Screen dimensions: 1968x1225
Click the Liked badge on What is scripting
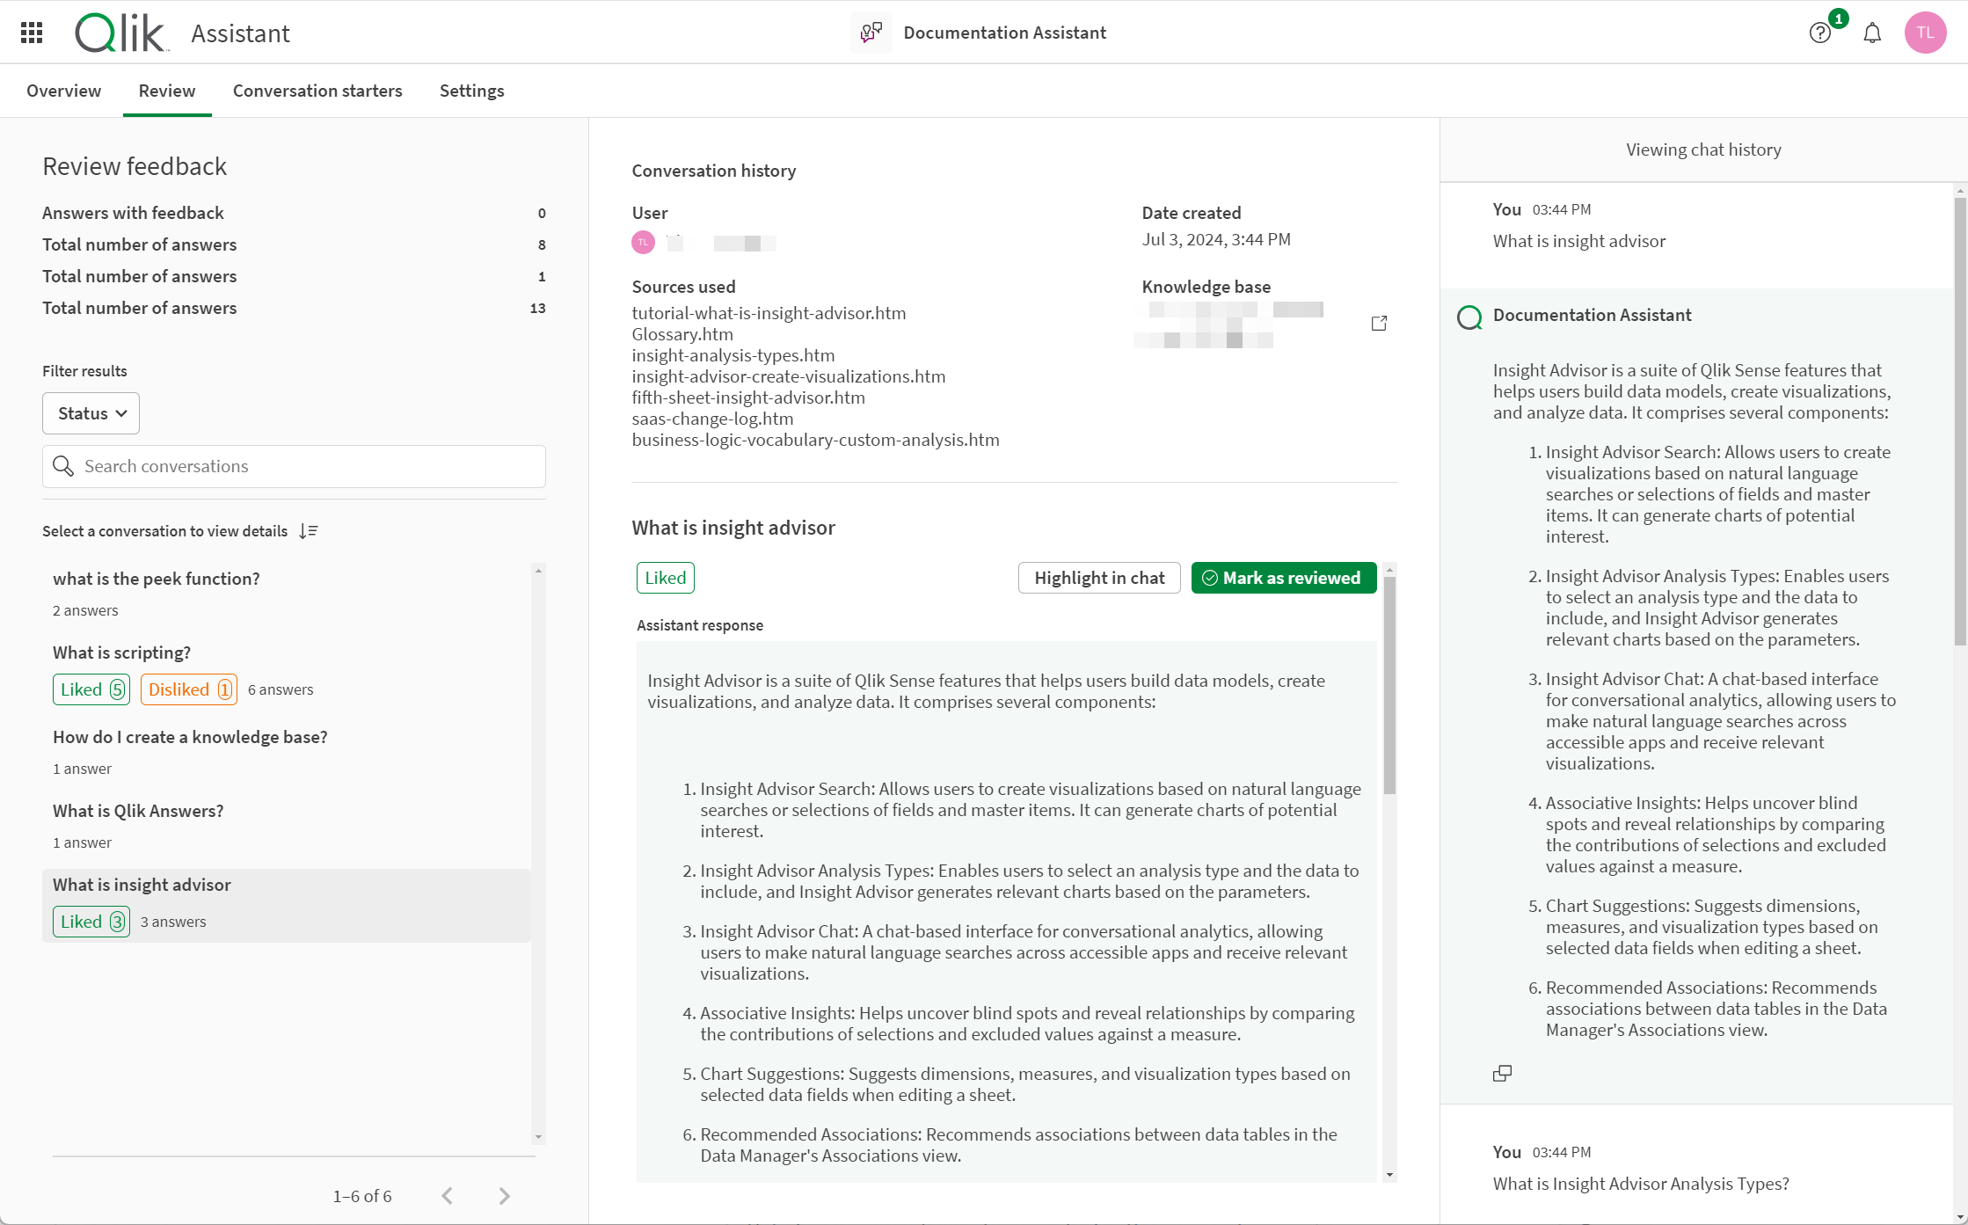click(89, 689)
